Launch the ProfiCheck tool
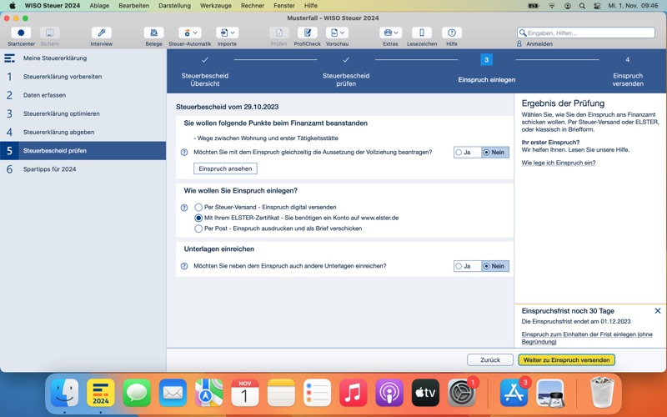 tap(307, 33)
